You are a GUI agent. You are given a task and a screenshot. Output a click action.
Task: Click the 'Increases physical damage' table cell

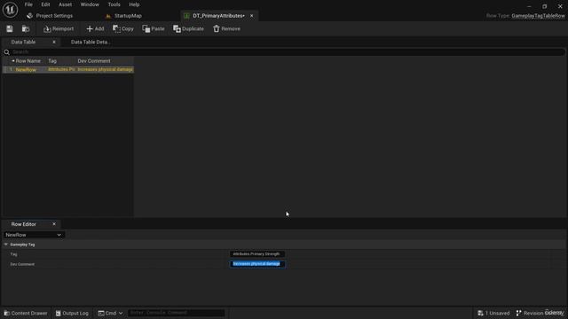[x=105, y=69]
